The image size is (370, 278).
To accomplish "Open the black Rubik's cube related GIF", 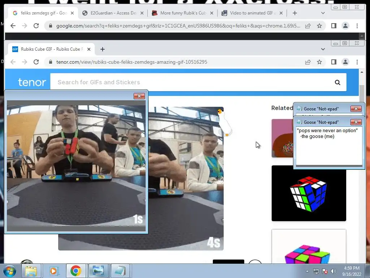I will [x=309, y=193].
